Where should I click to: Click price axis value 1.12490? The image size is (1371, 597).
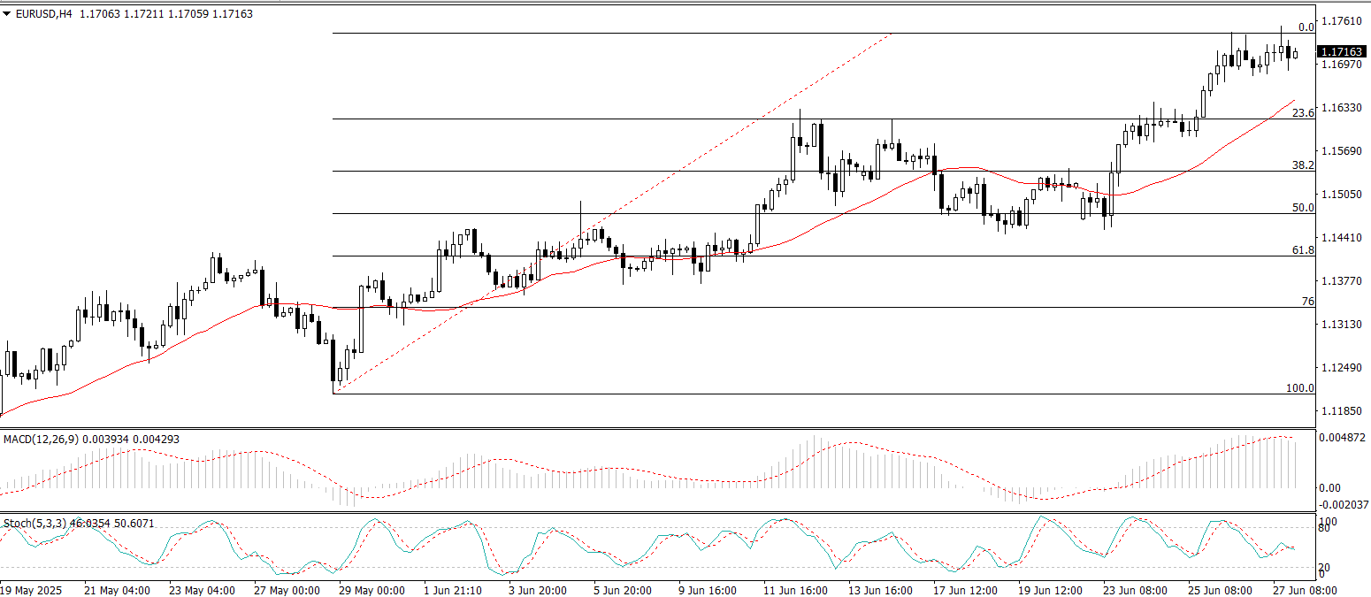click(1340, 368)
